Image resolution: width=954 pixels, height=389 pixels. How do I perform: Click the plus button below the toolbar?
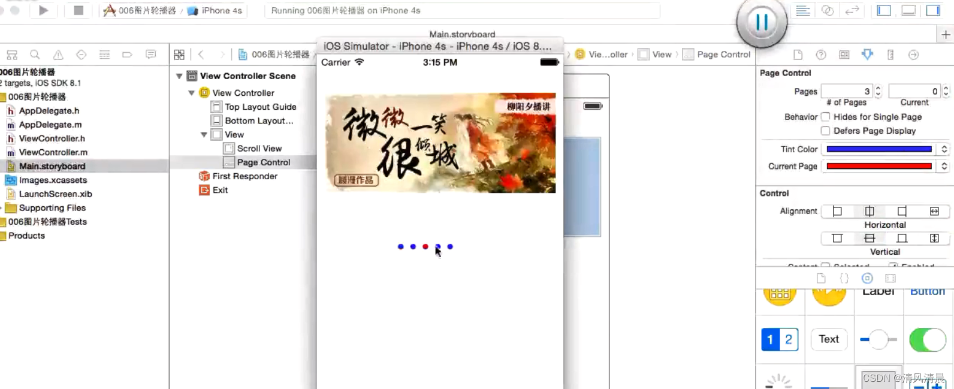point(946,35)
